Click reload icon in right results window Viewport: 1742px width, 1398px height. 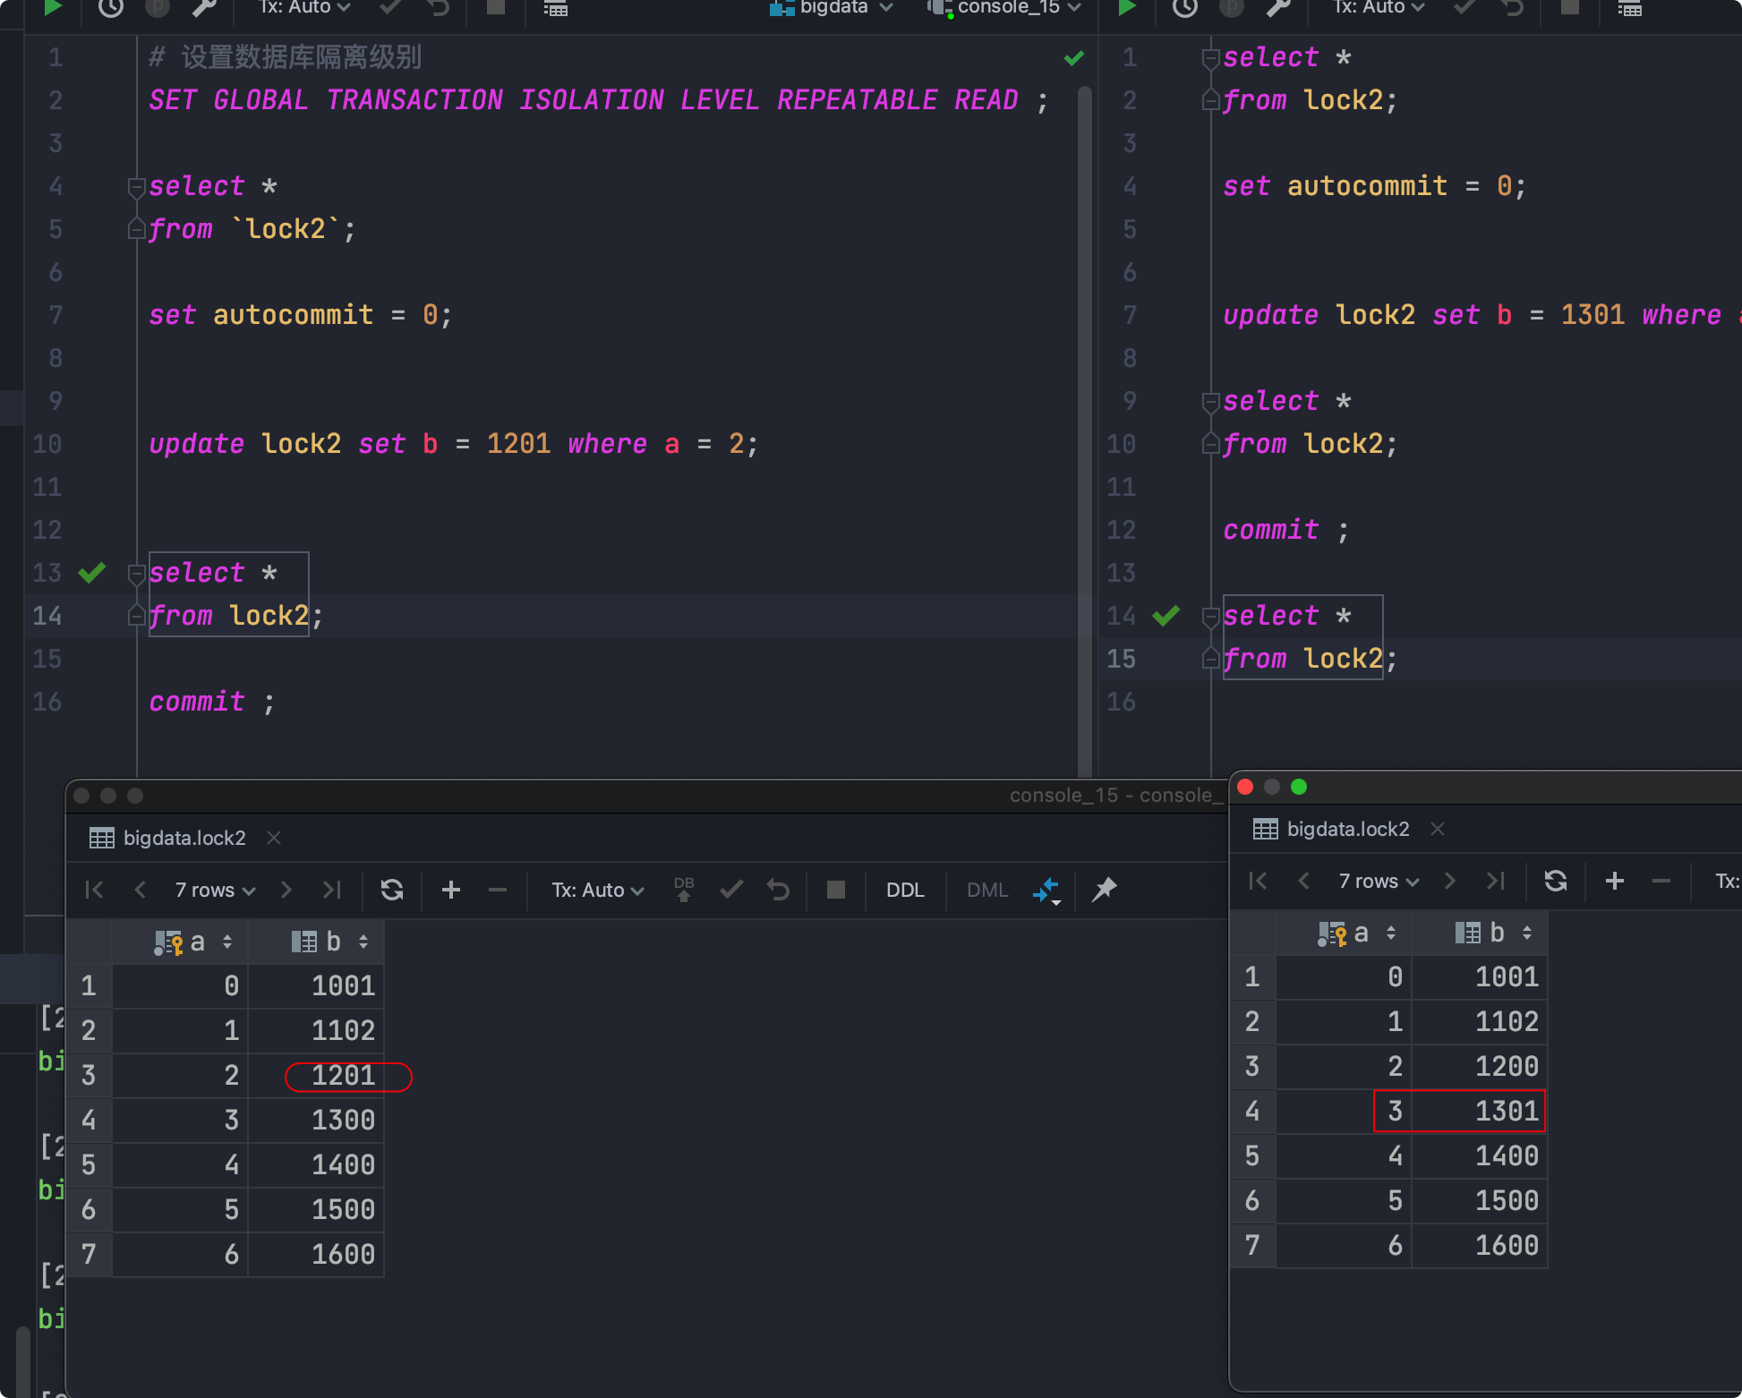coord(1556,881)
